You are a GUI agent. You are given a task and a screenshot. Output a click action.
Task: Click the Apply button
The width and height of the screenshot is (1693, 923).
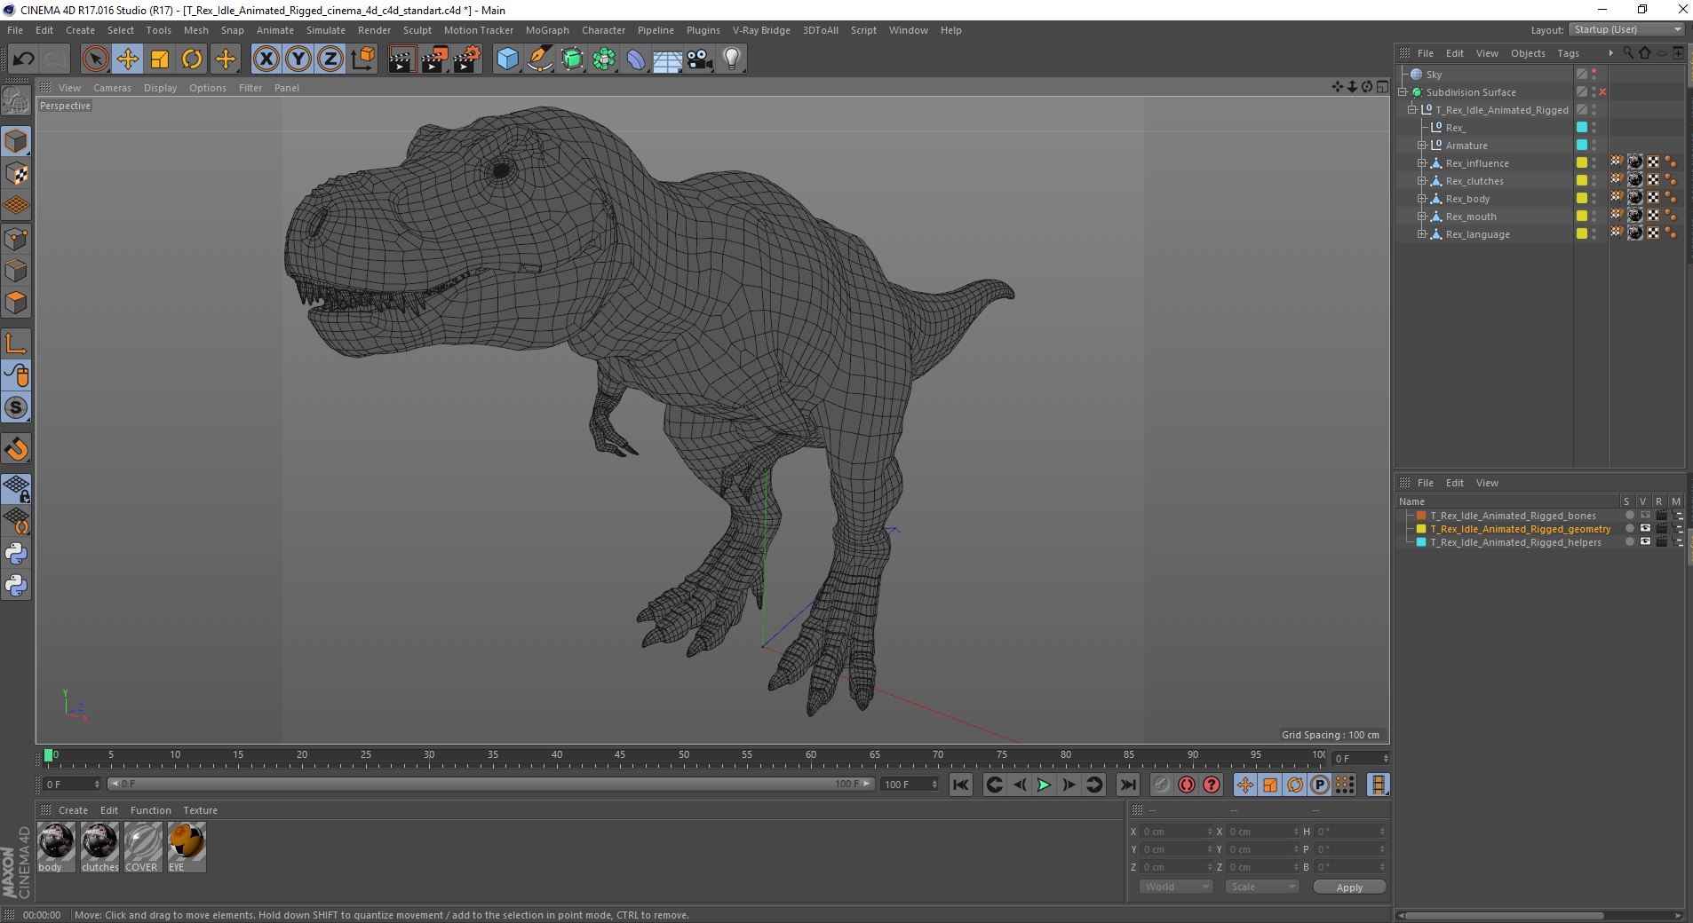click(x=1349, y=887)
